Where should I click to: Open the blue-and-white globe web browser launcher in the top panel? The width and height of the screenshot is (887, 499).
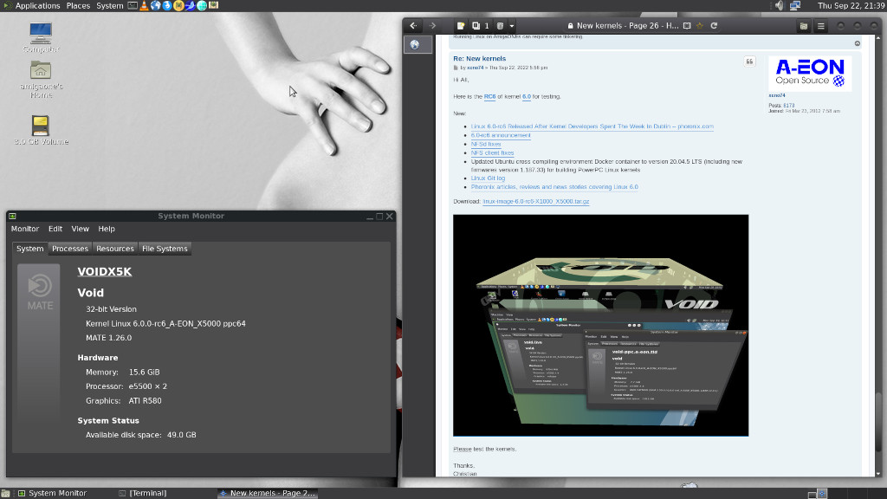tap(156, 6)
